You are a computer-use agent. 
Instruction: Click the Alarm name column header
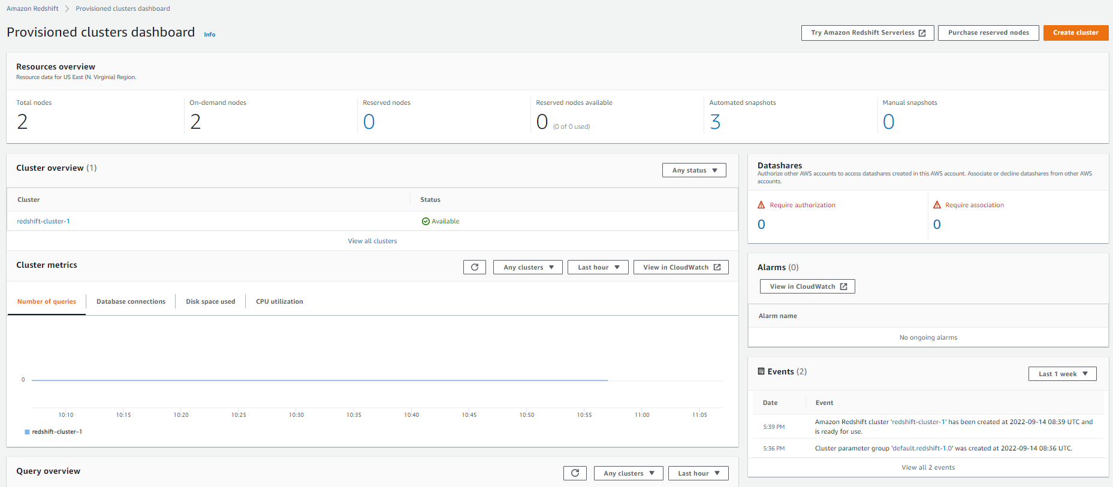click(778, 316)
